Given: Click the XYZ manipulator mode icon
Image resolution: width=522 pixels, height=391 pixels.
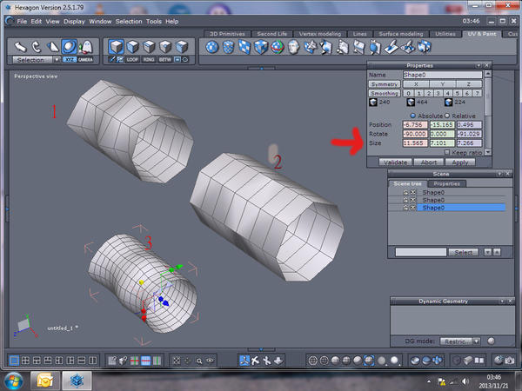Looking at the screenshot, I should [x=69, y=60].
